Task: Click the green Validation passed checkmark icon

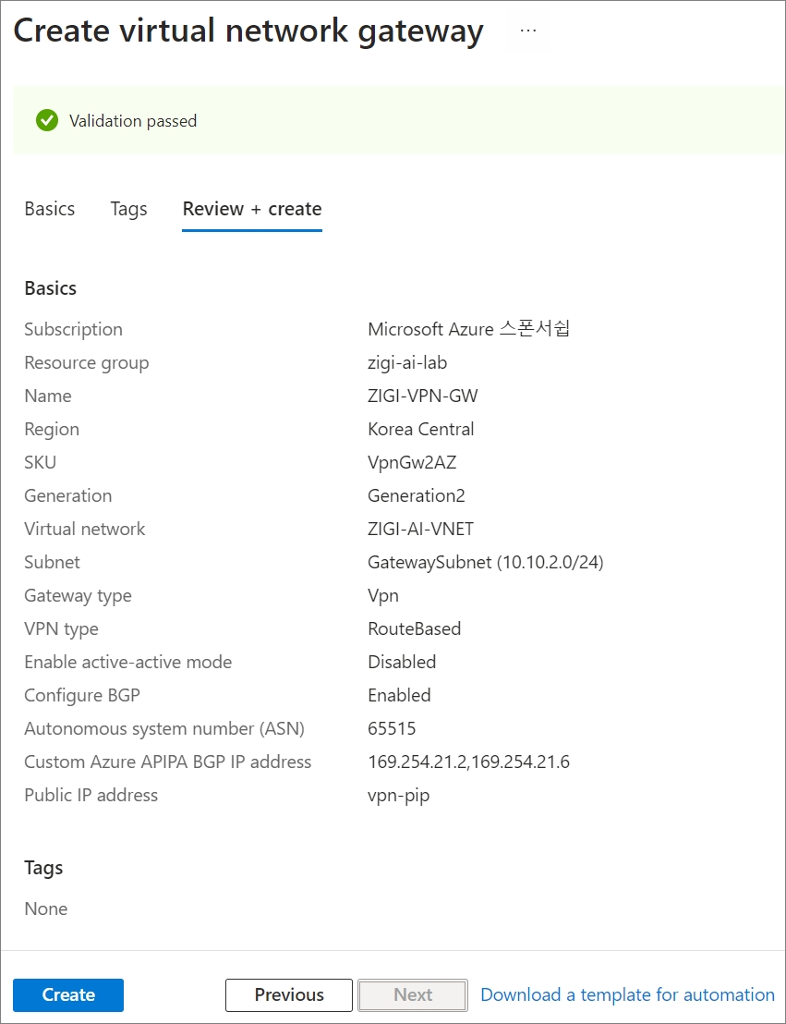Action: tap(47, 120)
